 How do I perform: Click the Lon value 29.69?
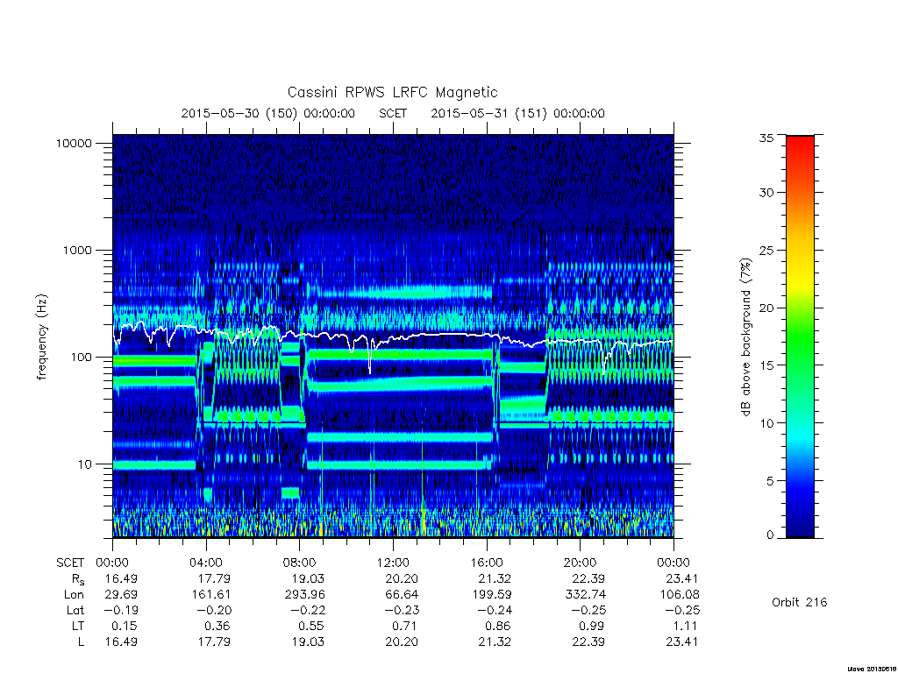(x=121, y=595)
